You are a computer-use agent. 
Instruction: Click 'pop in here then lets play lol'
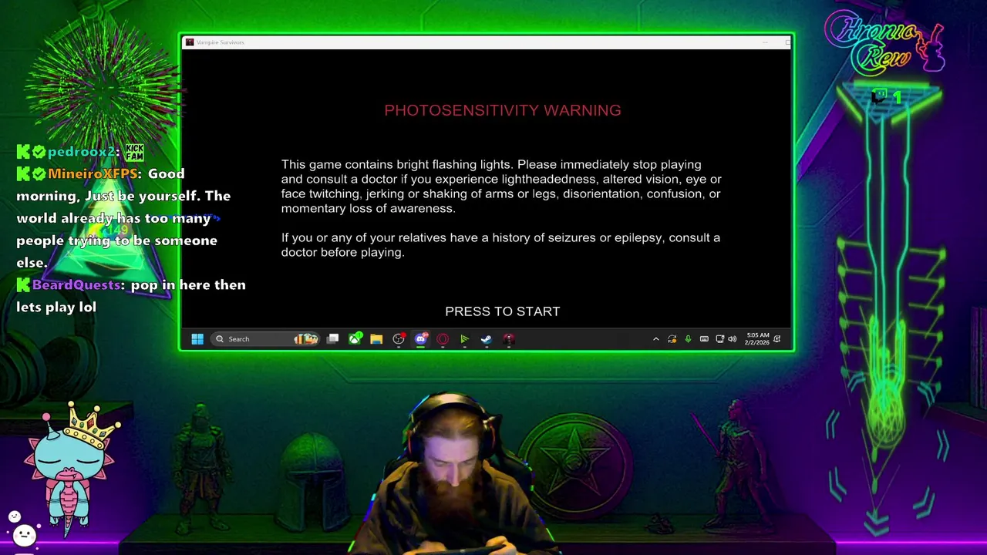[x=131, y=296]
